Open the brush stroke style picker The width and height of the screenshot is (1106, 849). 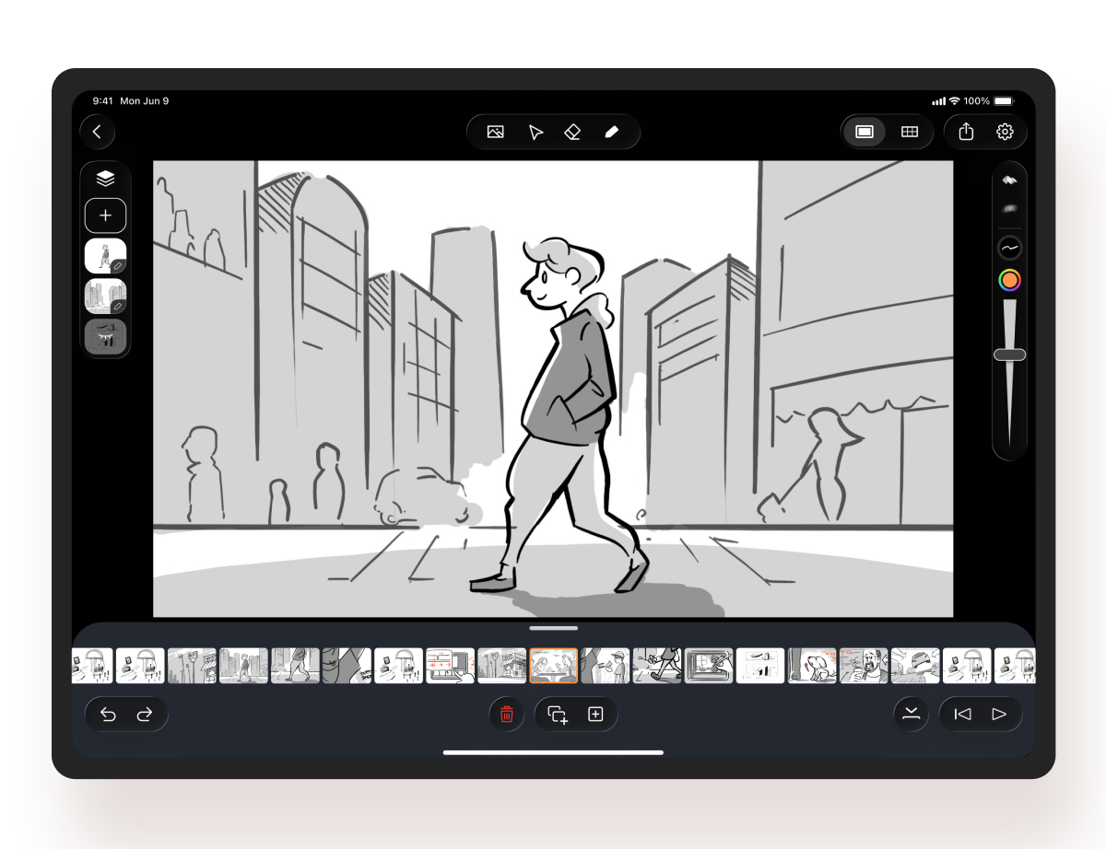click(1010, 248)
